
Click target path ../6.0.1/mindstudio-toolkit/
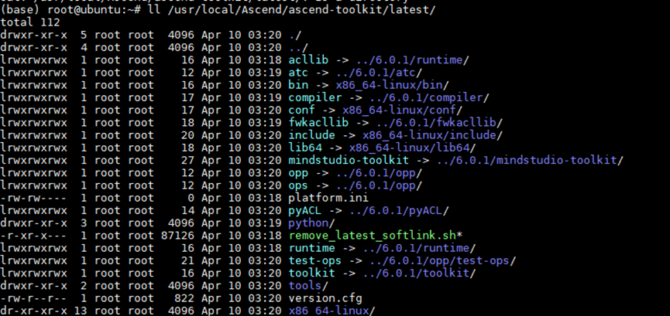530,161
